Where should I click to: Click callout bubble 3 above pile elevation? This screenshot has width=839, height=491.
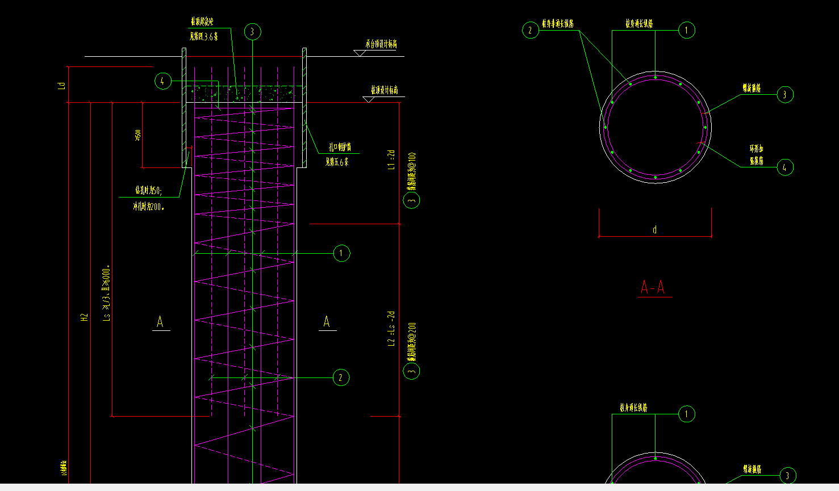click(253, 32)
